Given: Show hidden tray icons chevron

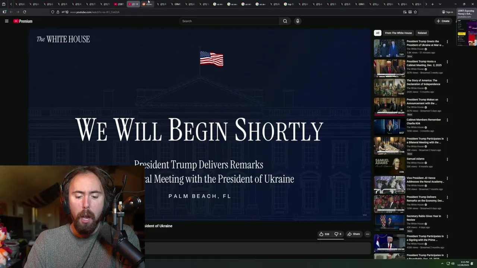Looking at the screenshot, I should (x=442, y=264).
